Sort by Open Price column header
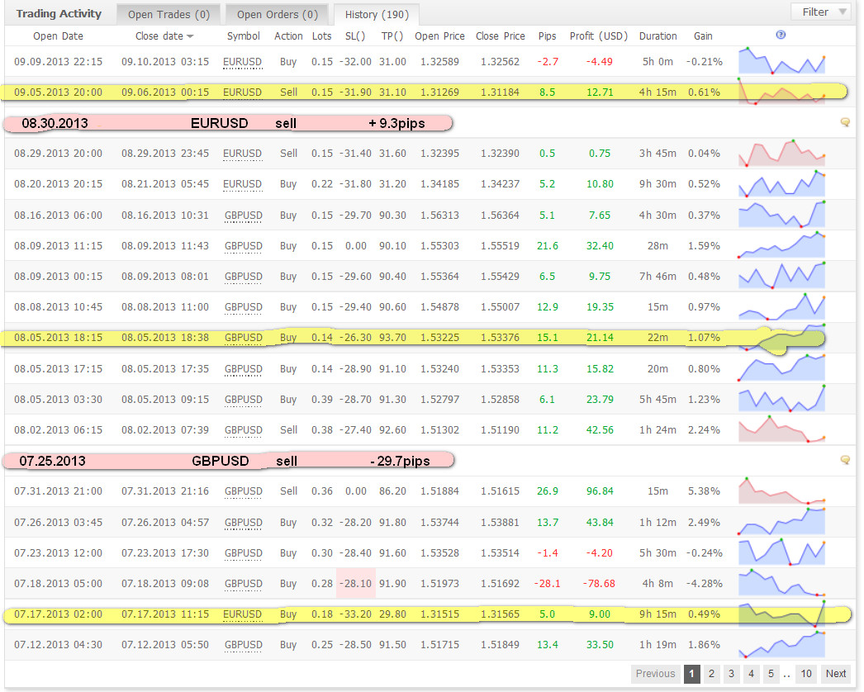The height and width of the screenshot is (692, 864). tap(439, 36)
